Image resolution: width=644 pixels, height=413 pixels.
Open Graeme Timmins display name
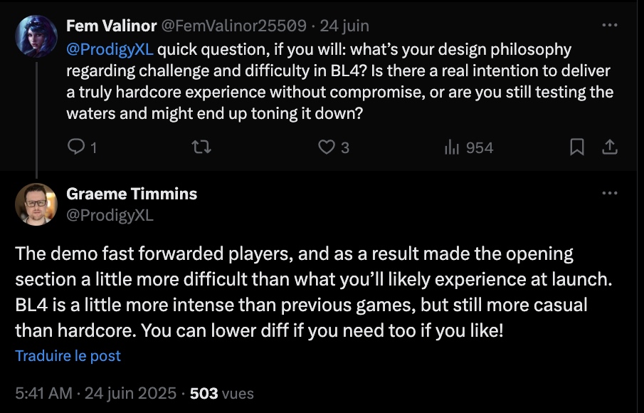tap(132, 194)
